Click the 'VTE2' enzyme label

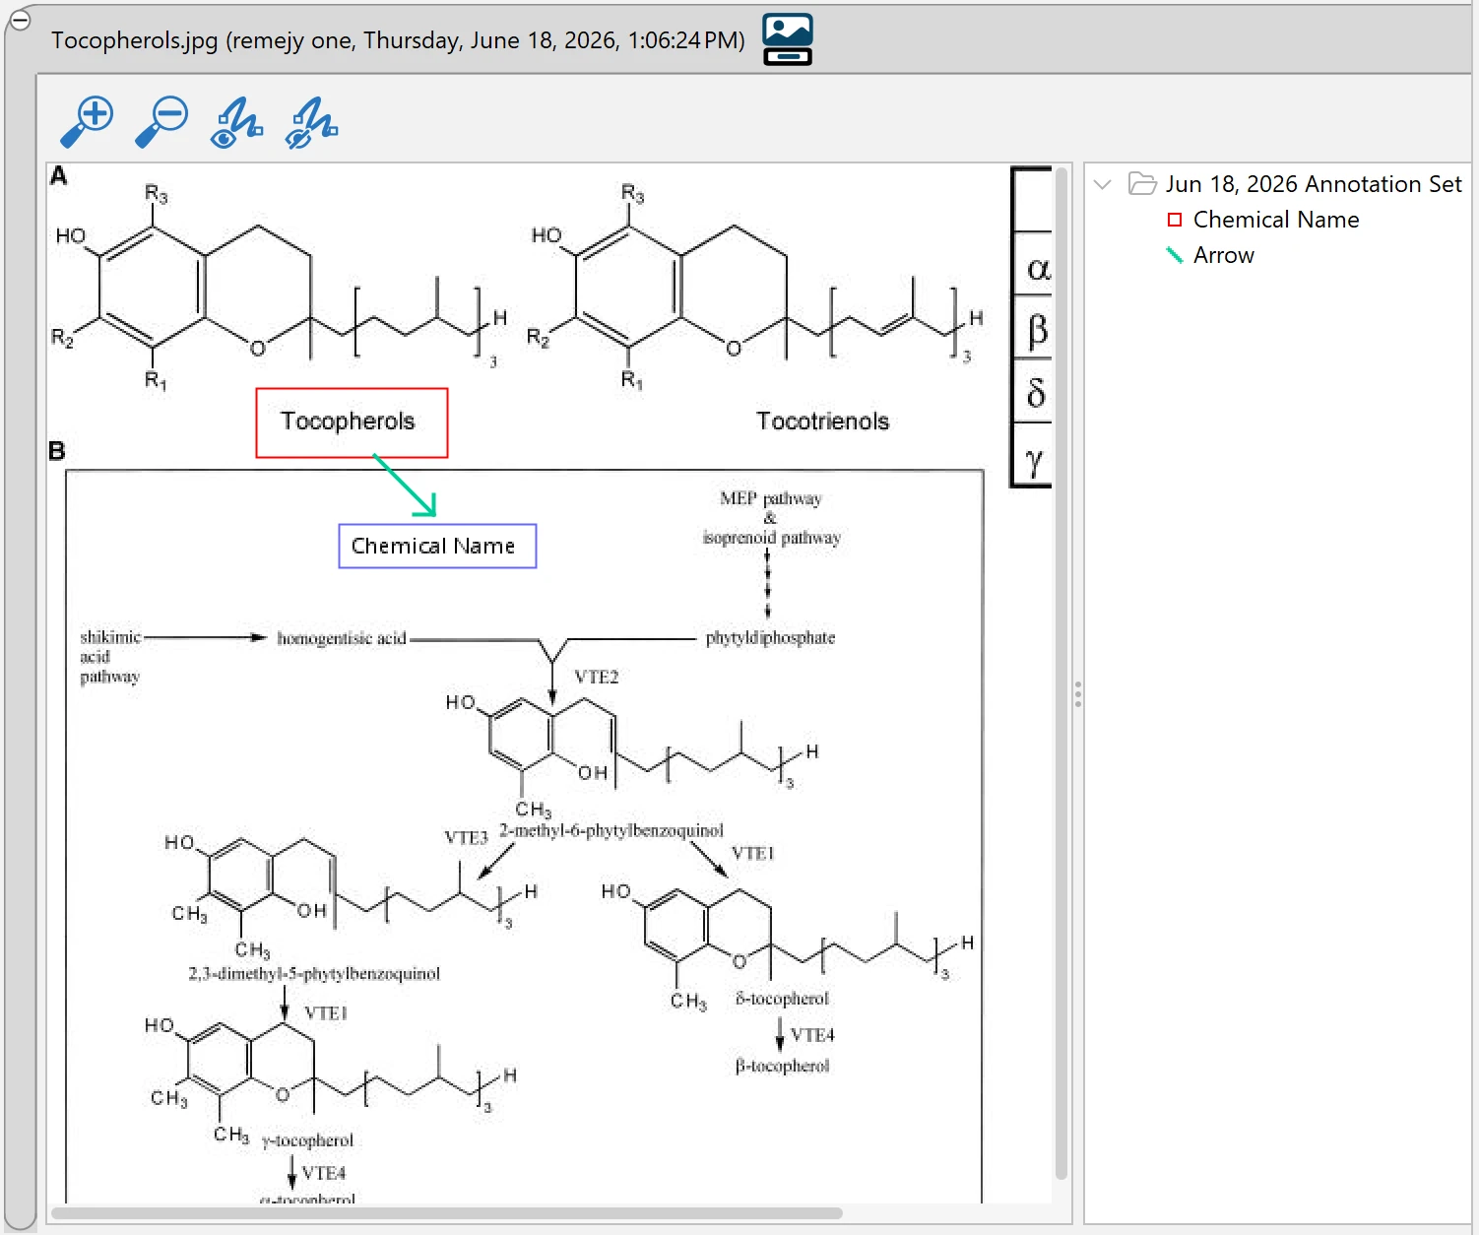[597, 677]
